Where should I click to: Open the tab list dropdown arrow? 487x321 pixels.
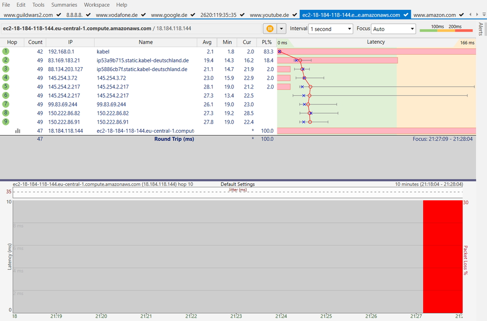[x=484, y=15]
